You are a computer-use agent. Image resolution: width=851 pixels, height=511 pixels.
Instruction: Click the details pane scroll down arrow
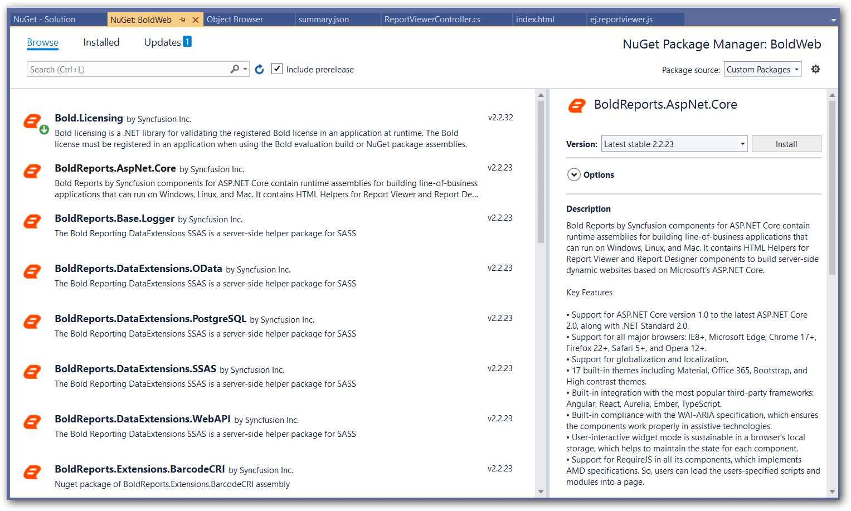(x=832, y=491)
